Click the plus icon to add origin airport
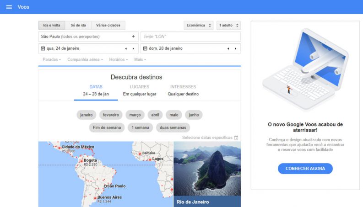Image resolution: width=363 pixels, height=207 pixels. click(x=133, y=37)
